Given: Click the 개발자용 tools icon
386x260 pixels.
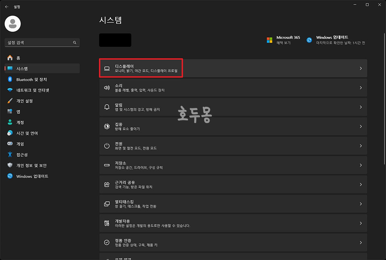Looking at the screenshot, I should click(x=107, y=223).
